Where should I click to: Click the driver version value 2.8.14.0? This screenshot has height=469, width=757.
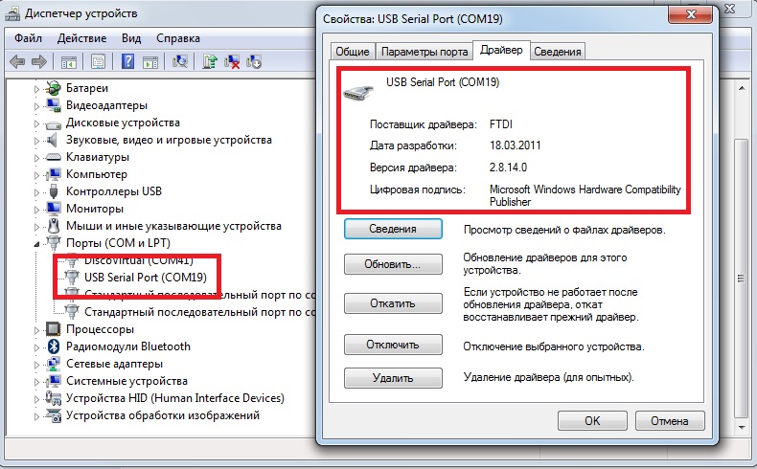click(x=509, y=167)
